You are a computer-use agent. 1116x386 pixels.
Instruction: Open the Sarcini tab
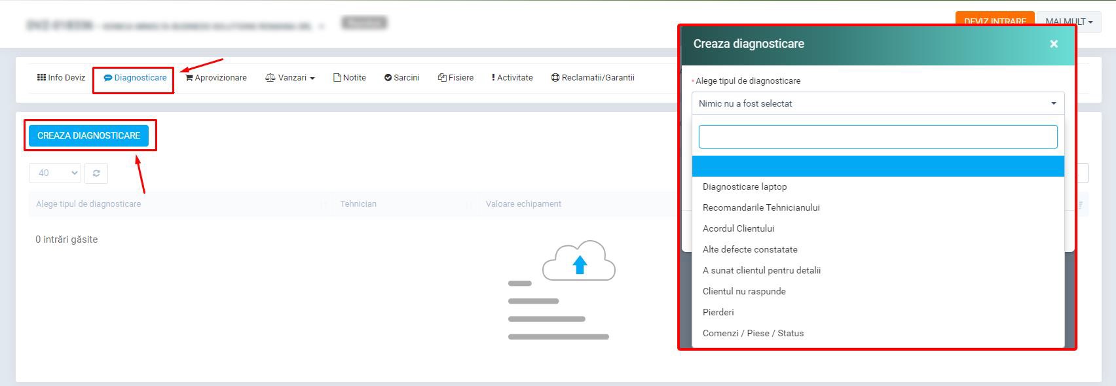point(401,77)
